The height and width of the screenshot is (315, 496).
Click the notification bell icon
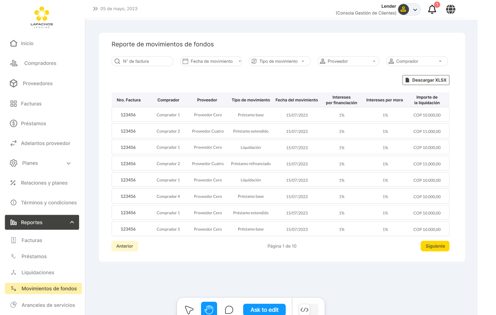coord(432,10)
